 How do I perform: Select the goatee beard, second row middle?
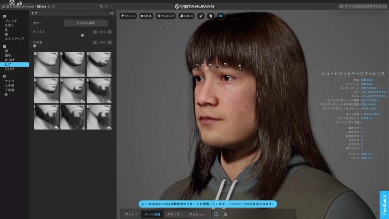click(73, 90)
